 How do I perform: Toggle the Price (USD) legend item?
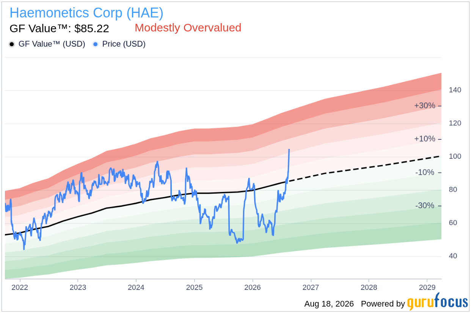[x=119, y=44]
